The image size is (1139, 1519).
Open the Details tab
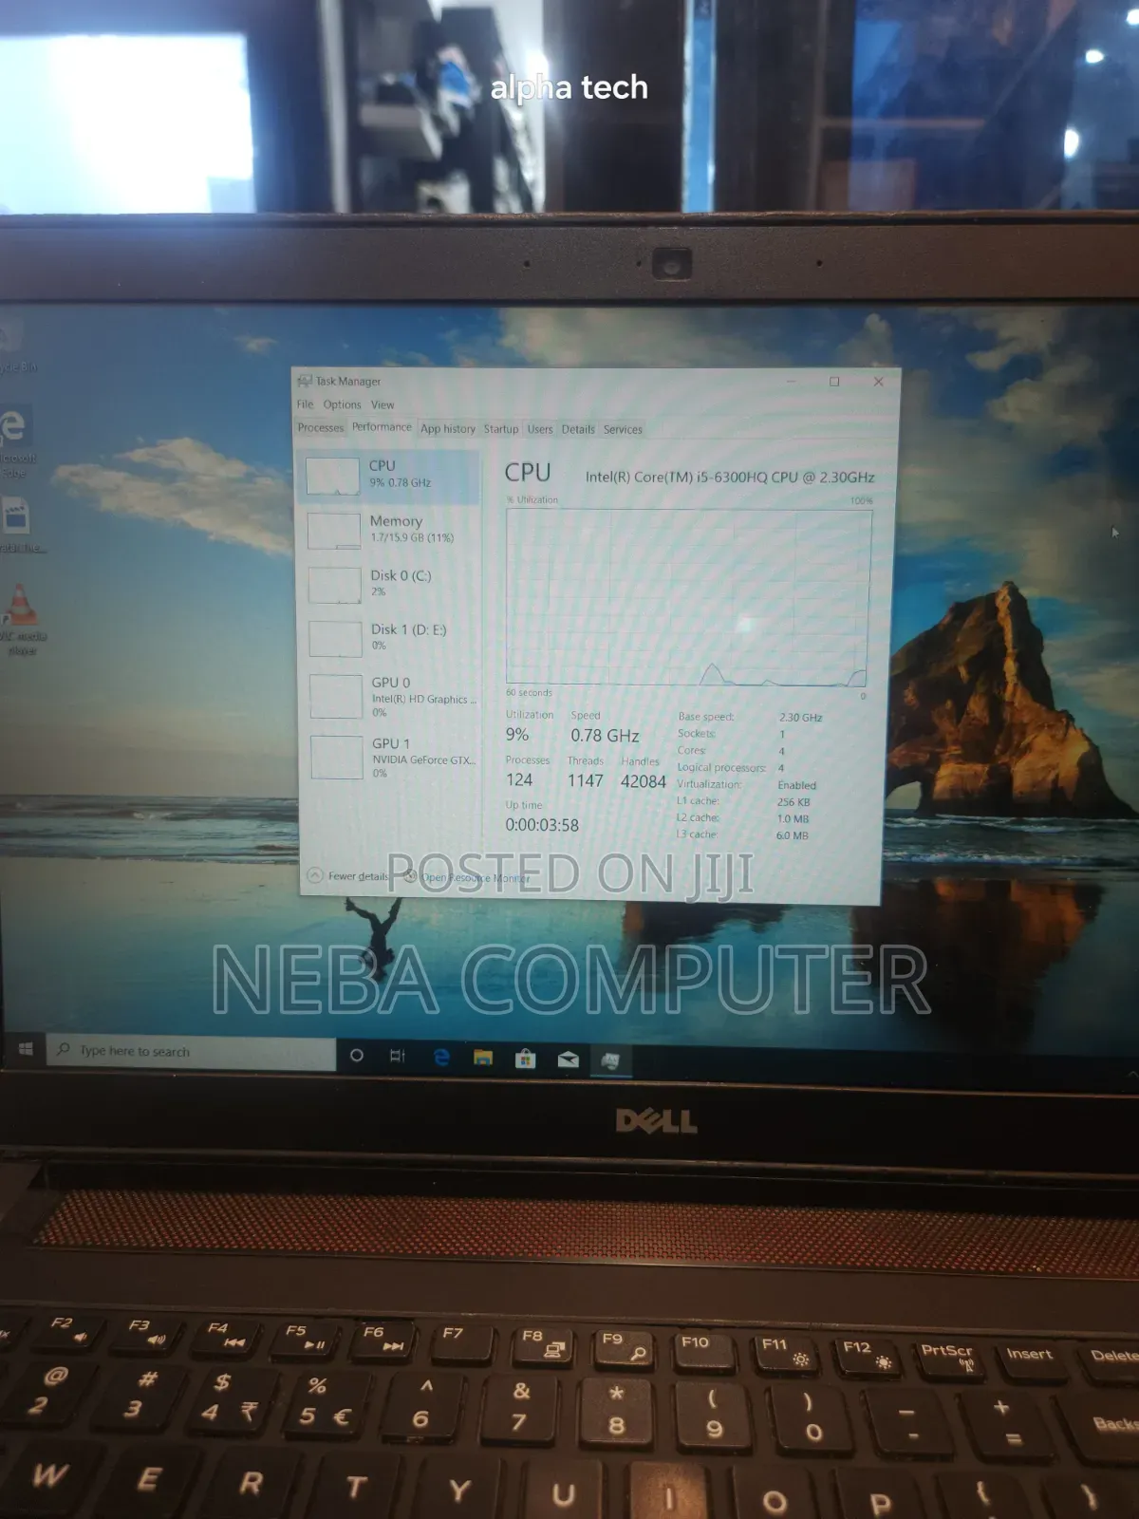[578, 429]
